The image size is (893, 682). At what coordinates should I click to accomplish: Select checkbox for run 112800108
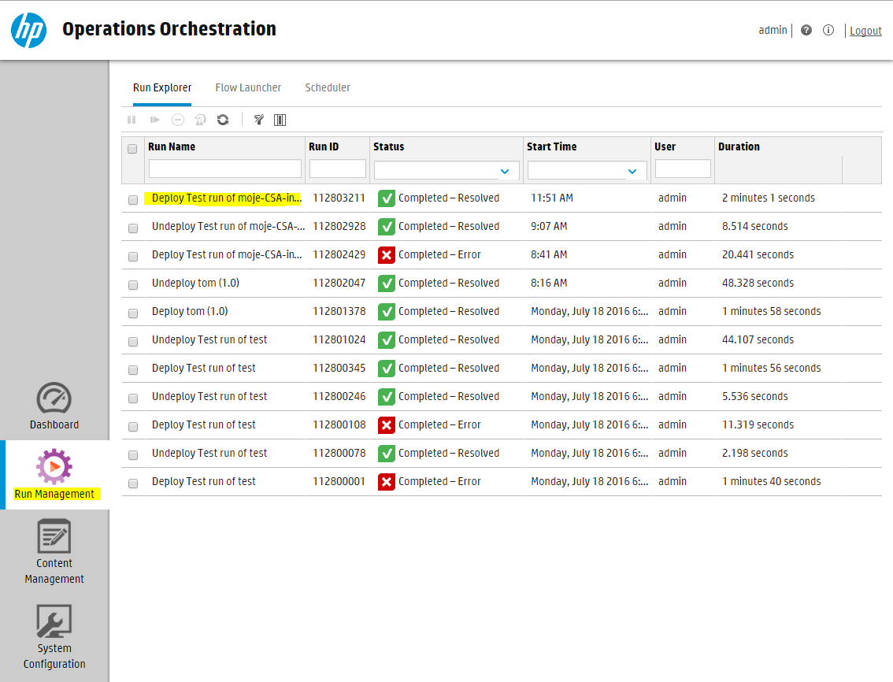(133, 427)
